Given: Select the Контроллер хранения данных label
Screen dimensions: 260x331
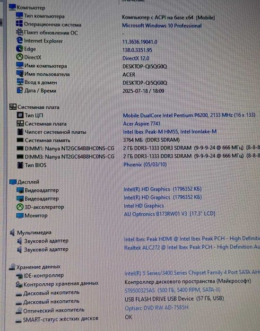Looking at the screenshot, I should pos(61,284).
